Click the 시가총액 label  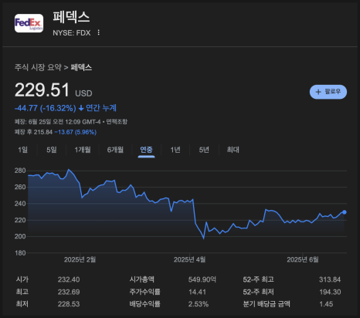(142, 279)
